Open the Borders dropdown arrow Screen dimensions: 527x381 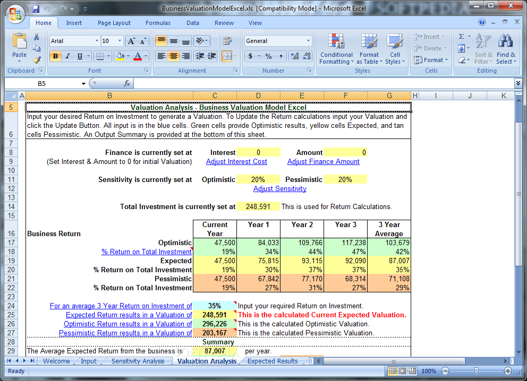[x=108, y=56]
